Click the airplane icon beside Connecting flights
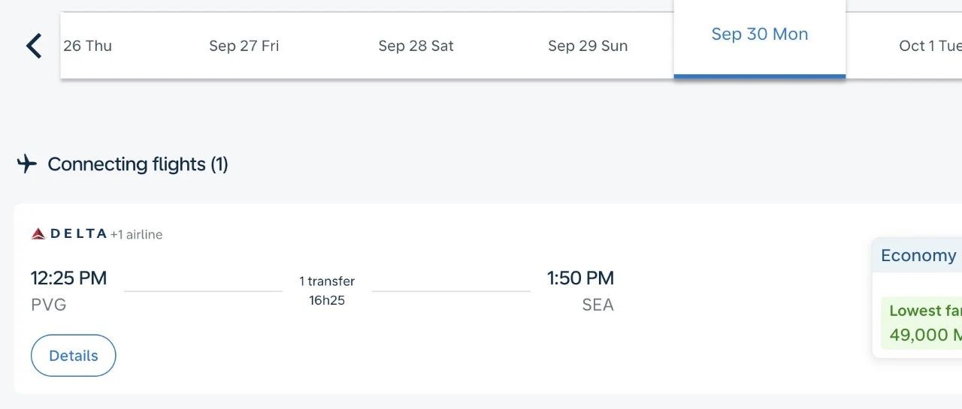This screenshot has width=962, height=409. 27,164
